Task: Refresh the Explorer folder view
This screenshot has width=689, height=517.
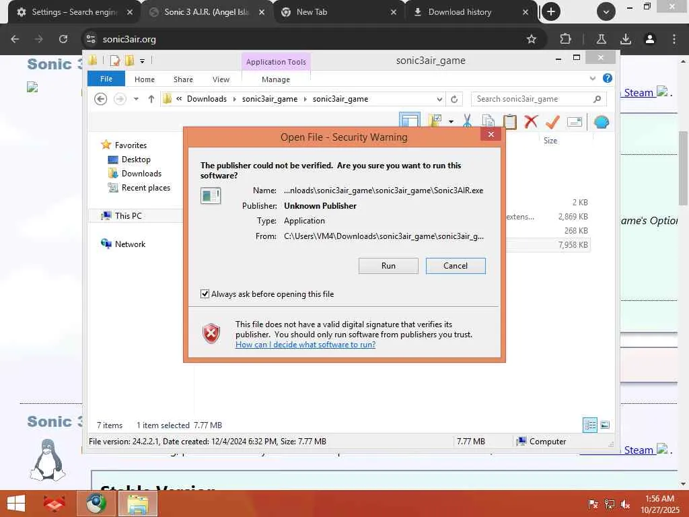Action: (454, 100)
